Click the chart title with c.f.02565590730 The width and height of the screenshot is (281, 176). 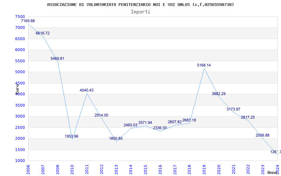point(141,5)
